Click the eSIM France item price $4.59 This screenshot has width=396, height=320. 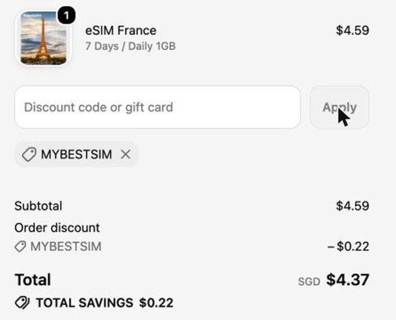353,31
